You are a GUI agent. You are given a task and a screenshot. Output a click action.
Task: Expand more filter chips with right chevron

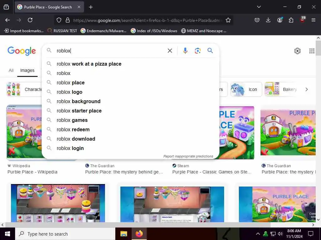[x=307, y=89]
